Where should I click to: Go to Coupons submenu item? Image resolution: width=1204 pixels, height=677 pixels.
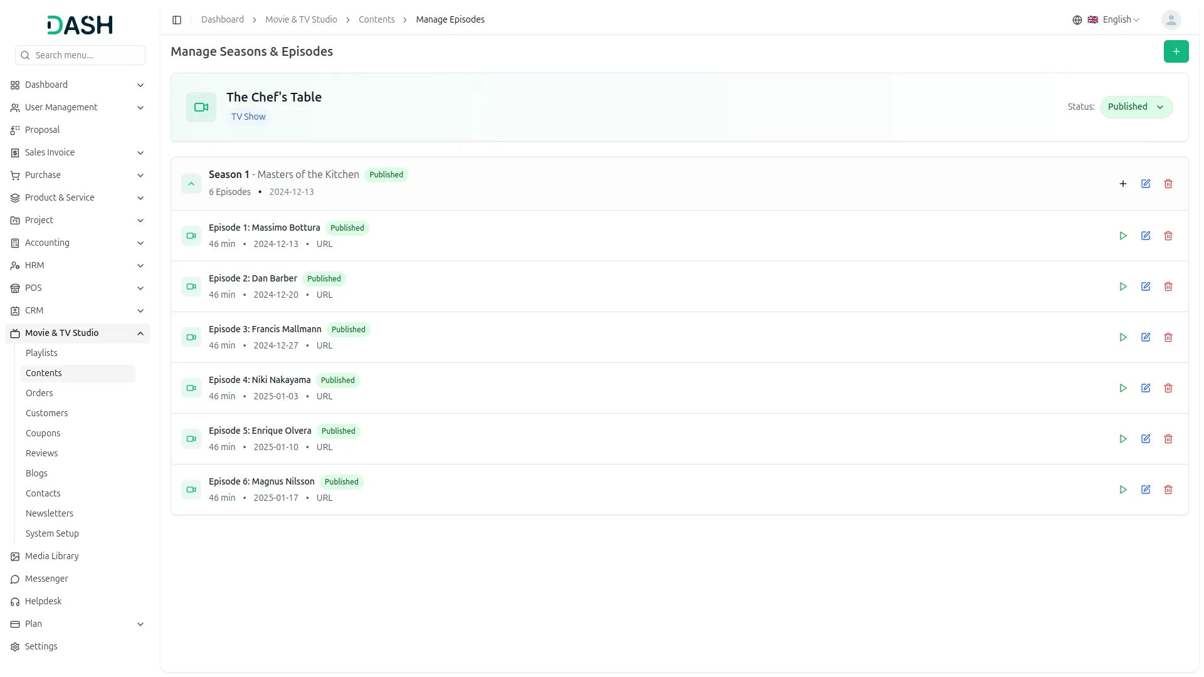[x=43, y=433]
